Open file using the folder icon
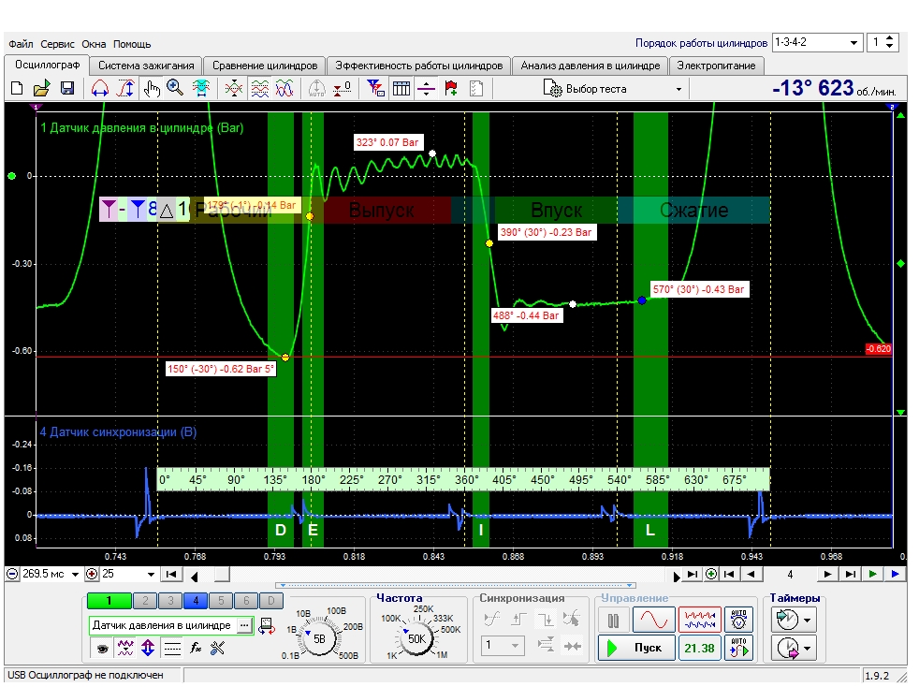This screenshot has width=919, height=687. 41,89
